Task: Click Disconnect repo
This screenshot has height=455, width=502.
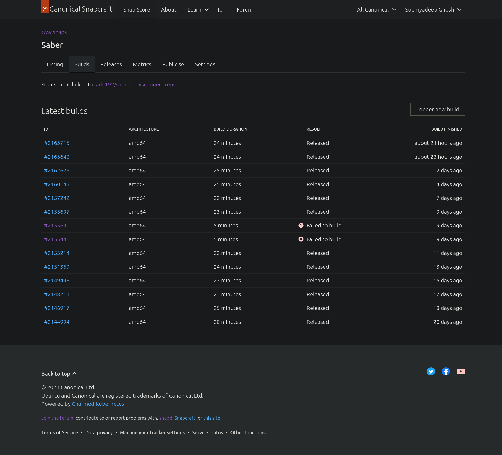Action: [x=156, y=84]
